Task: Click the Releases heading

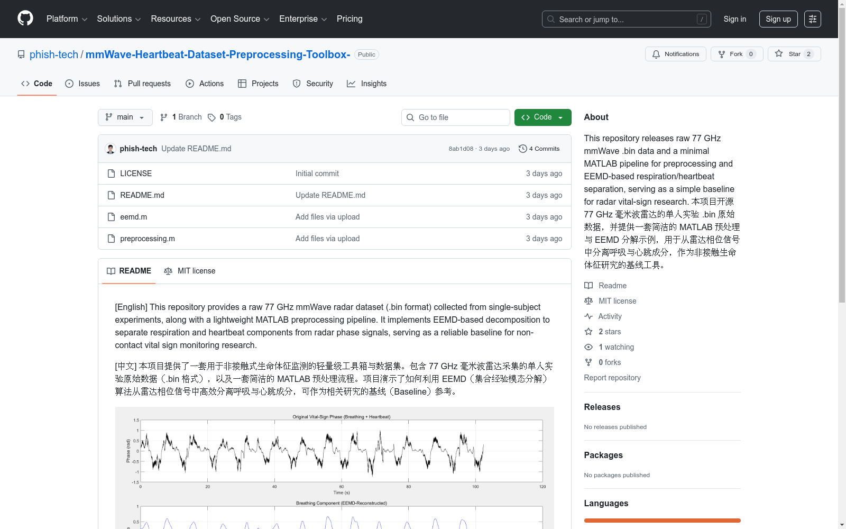Action: (x=602, y=407)
